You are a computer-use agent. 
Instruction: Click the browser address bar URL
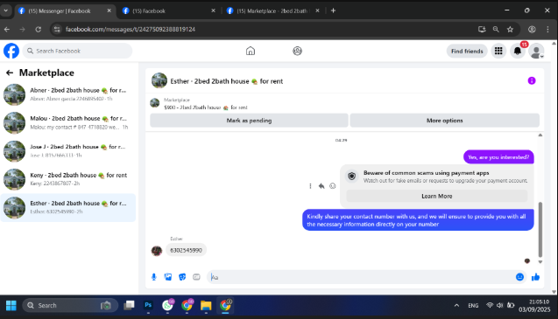tap(131, 30)
